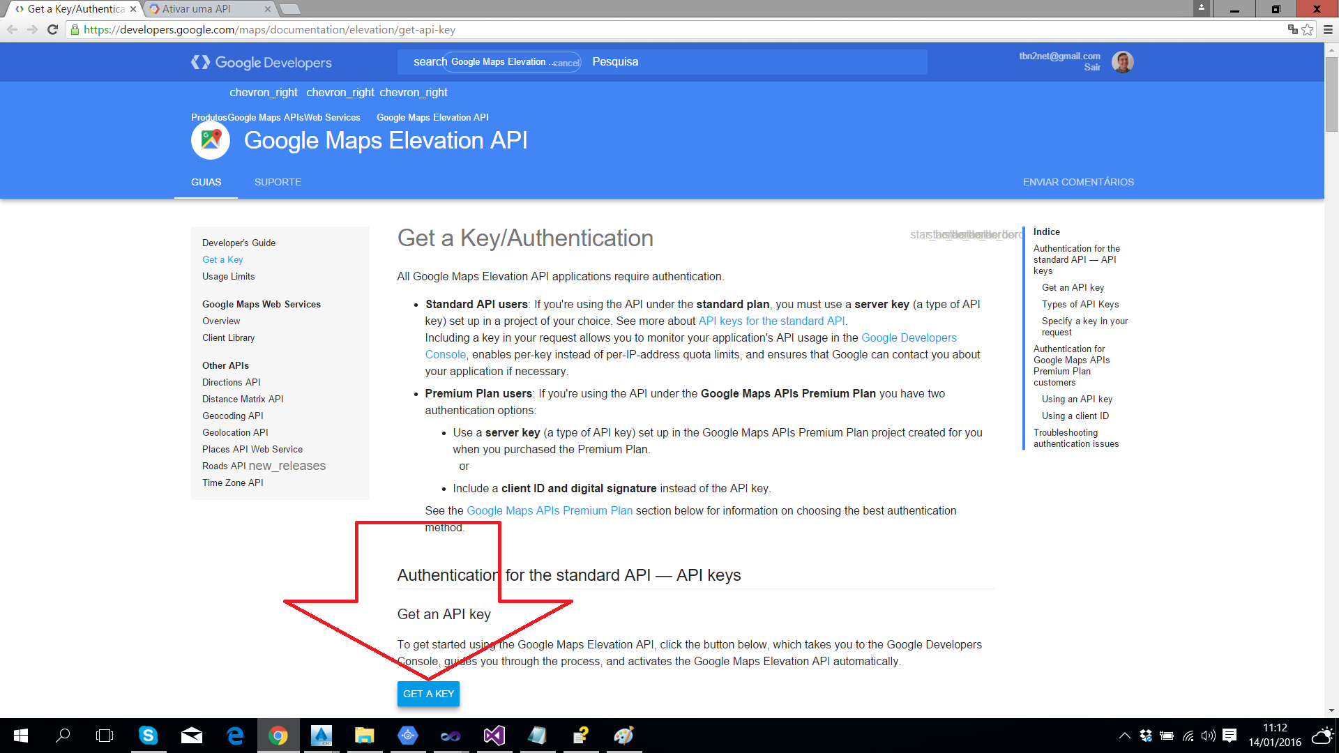Close the Ativar uma API tab
Image resolution: width=1339 pixels, height=753 pixels.
point(268,9)
